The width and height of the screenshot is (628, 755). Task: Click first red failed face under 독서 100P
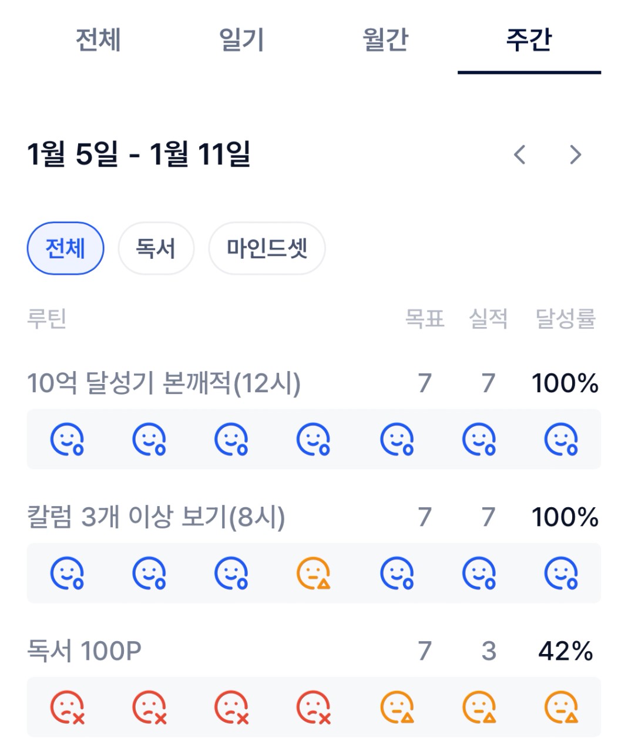67,707
